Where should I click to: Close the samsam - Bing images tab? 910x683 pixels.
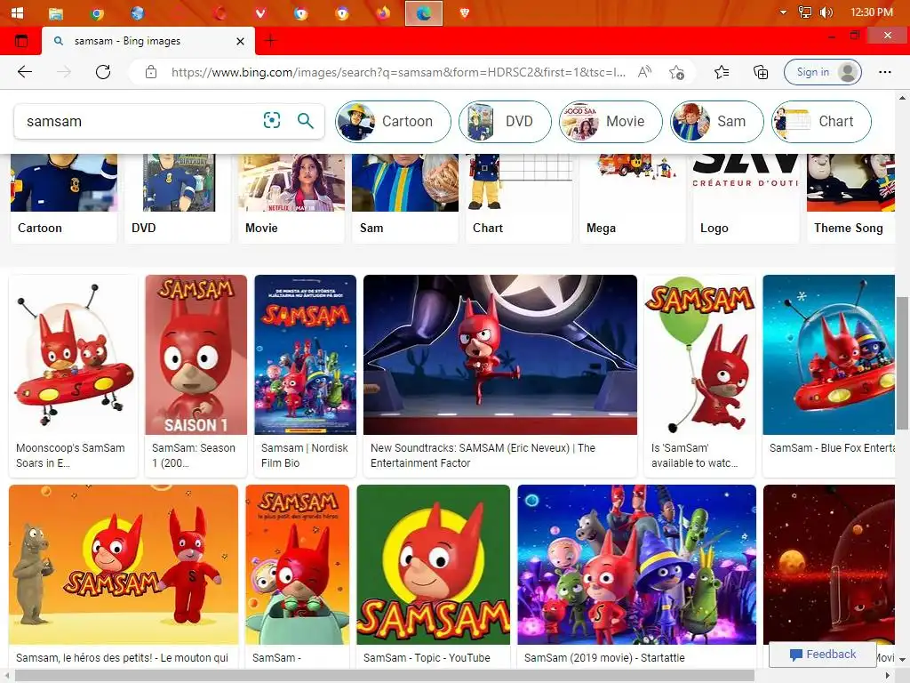240,41
